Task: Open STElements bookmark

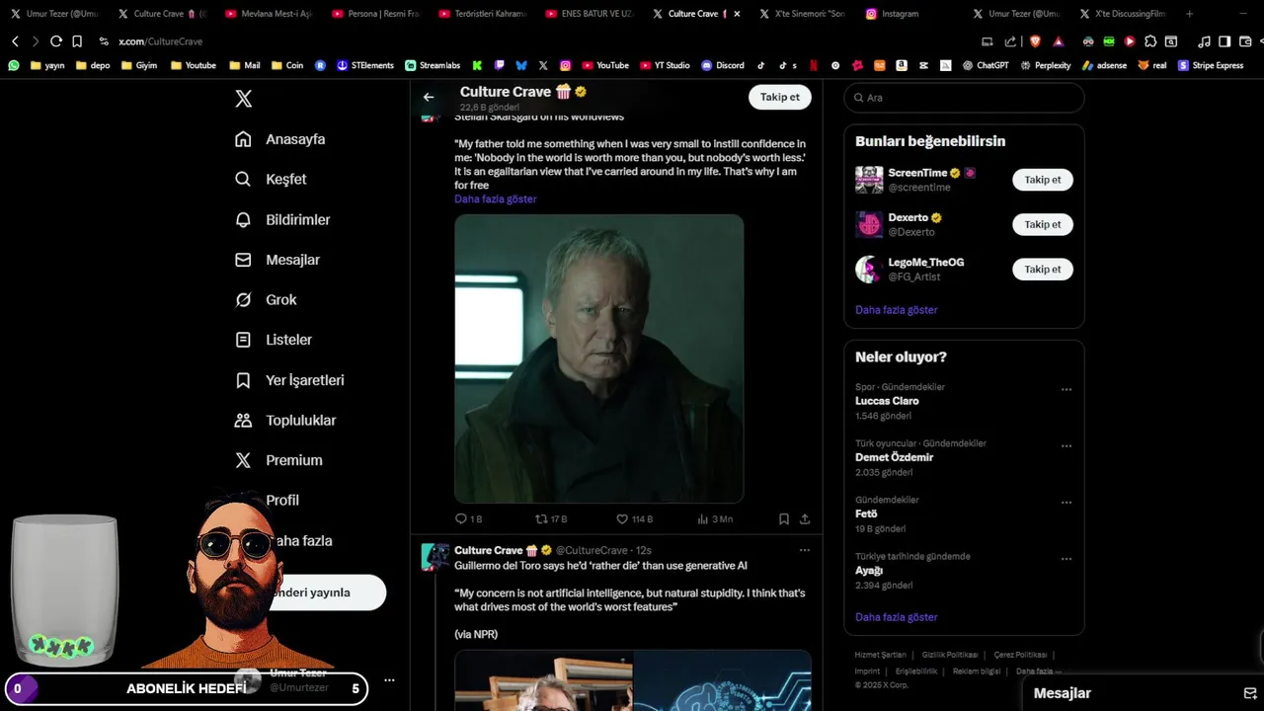Action: [365, 65]
